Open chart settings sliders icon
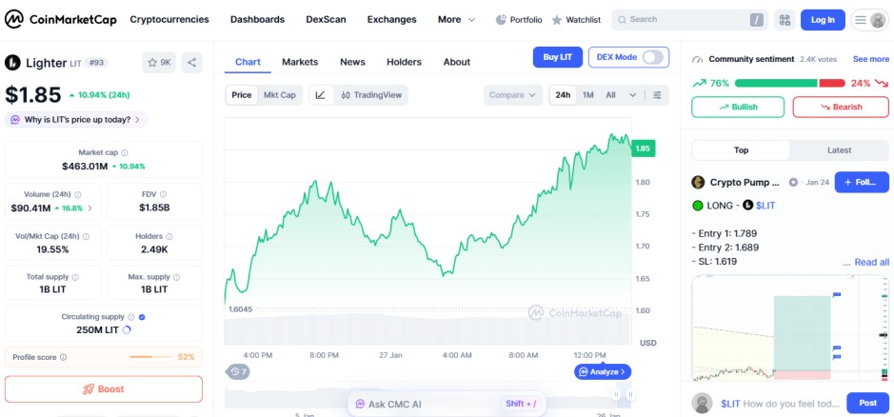 (657, 95)
